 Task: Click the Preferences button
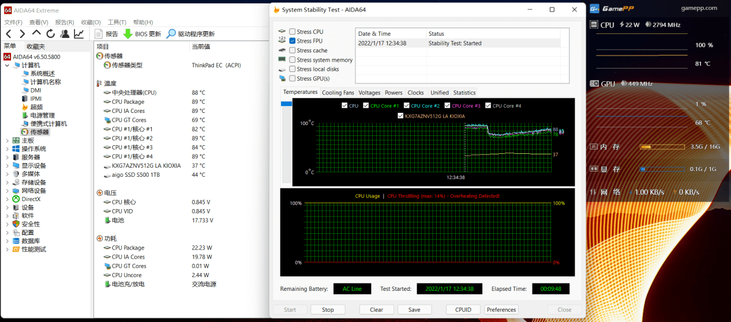tap(501, 310)
